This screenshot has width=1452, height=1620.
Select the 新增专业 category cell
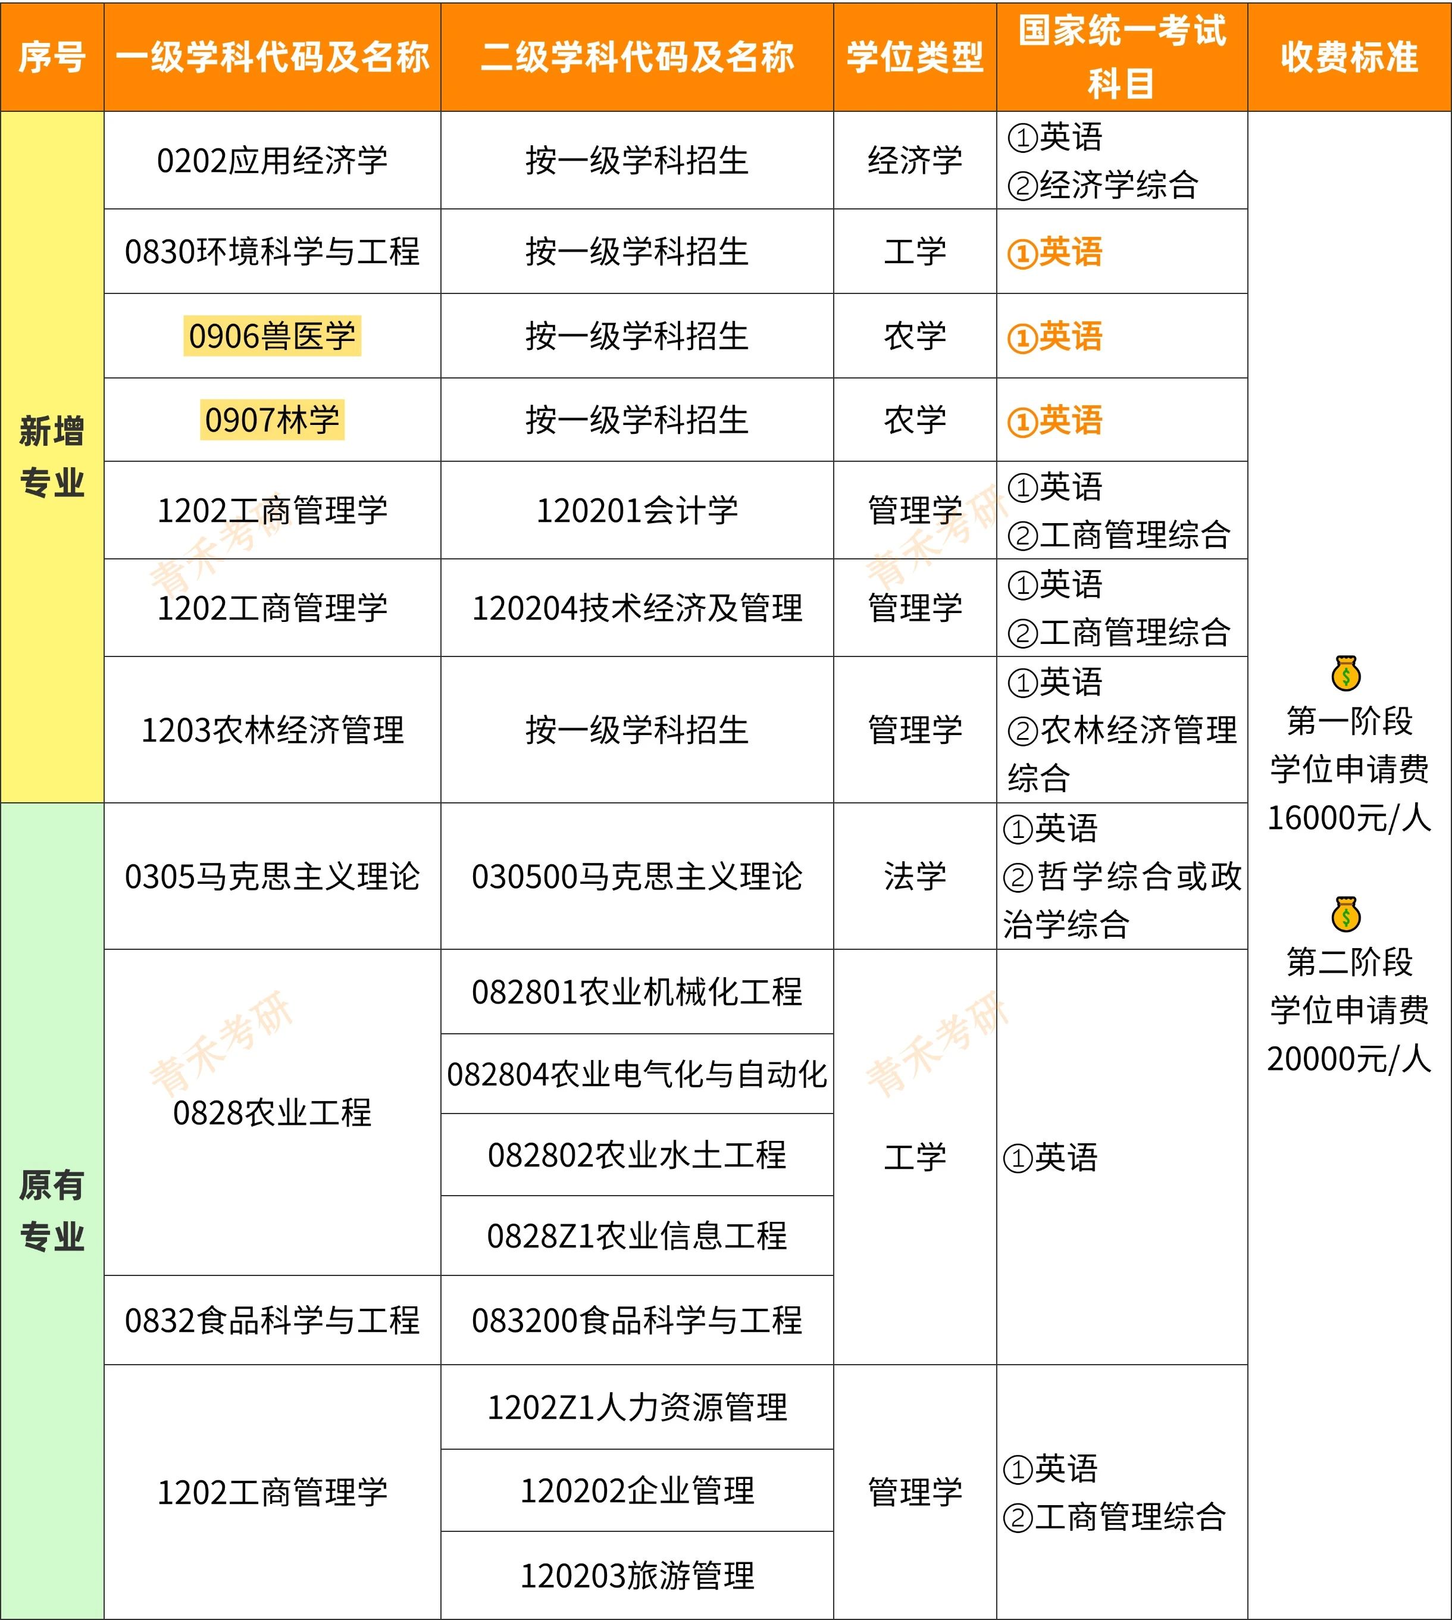pyautogui.click(x=52, y=456)
